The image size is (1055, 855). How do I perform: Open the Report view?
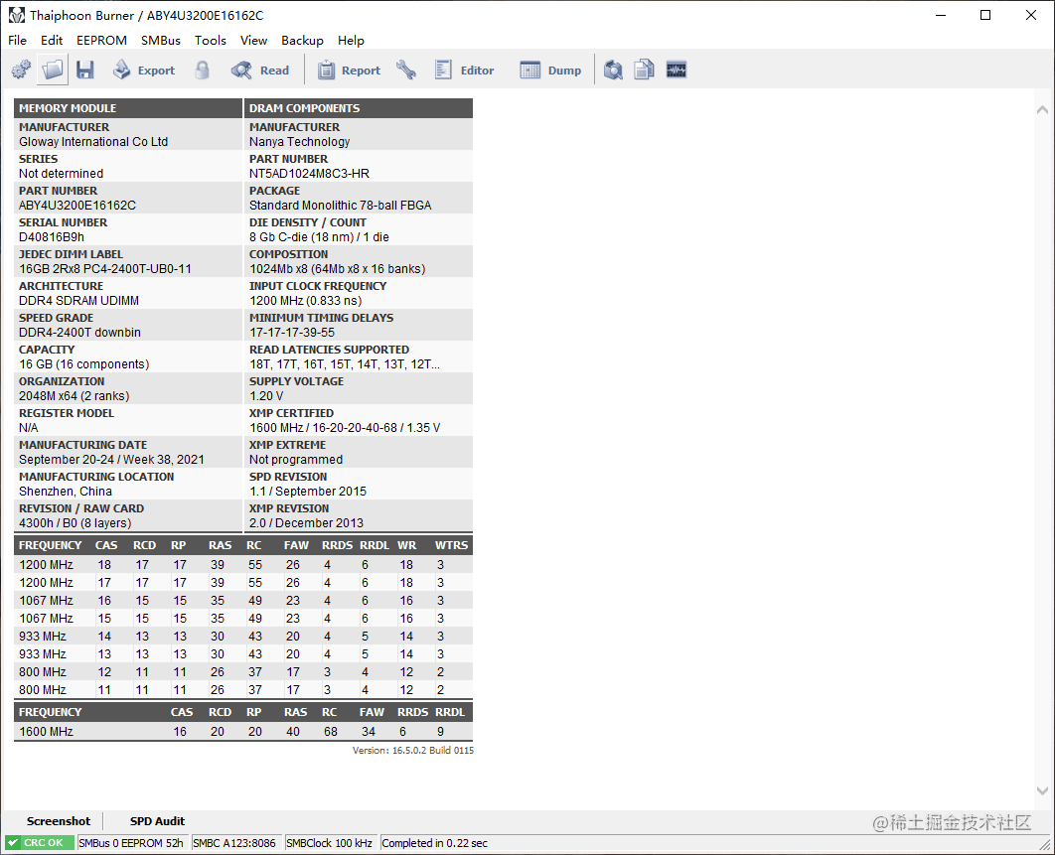click(x=349, y=71)
